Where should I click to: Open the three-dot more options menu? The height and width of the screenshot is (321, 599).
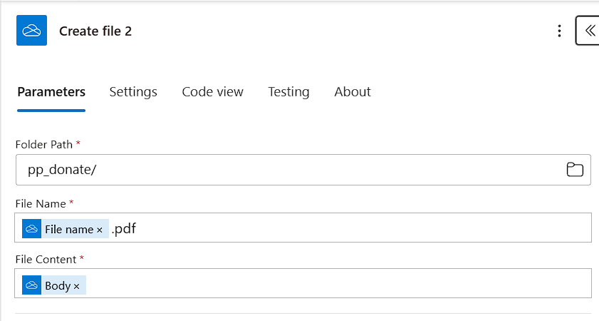560,31
